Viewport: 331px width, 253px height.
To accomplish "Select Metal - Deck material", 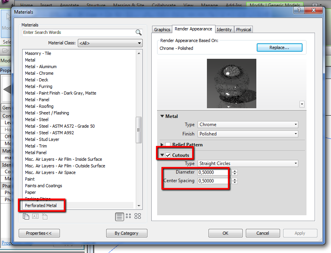I will [37, 80].
